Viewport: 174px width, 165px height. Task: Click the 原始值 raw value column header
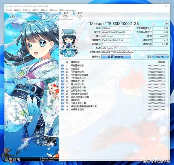[161, 62]
